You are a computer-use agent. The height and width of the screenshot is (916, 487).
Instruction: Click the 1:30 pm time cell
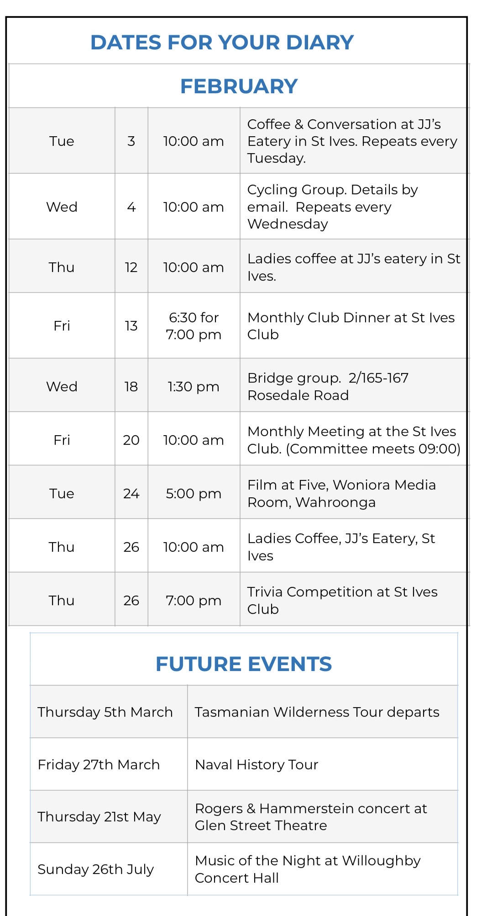(x=194, y=387)
